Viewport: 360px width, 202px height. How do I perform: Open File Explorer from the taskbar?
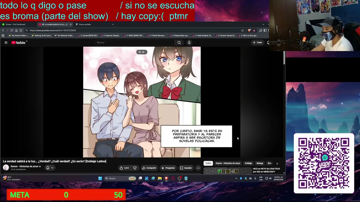pyautogui.click(x=160, y=178)
